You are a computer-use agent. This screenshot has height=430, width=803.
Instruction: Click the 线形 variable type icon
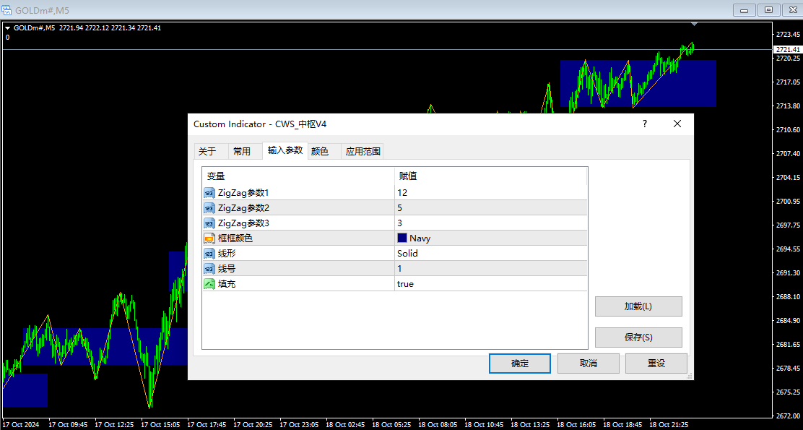(209, 254)
